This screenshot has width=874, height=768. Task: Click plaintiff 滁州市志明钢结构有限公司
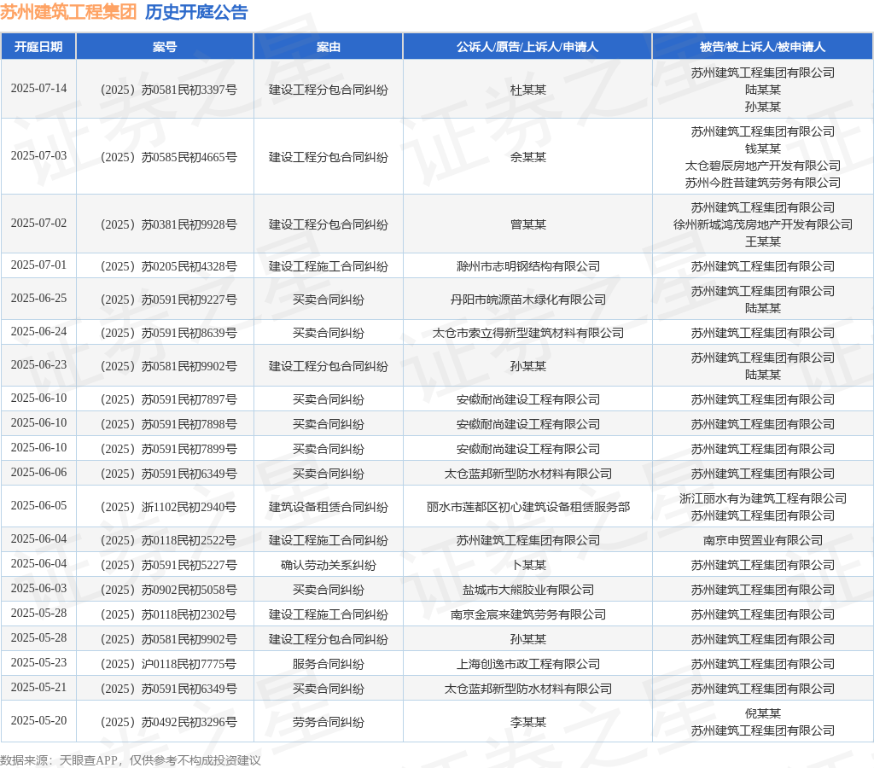pos(527,266)
